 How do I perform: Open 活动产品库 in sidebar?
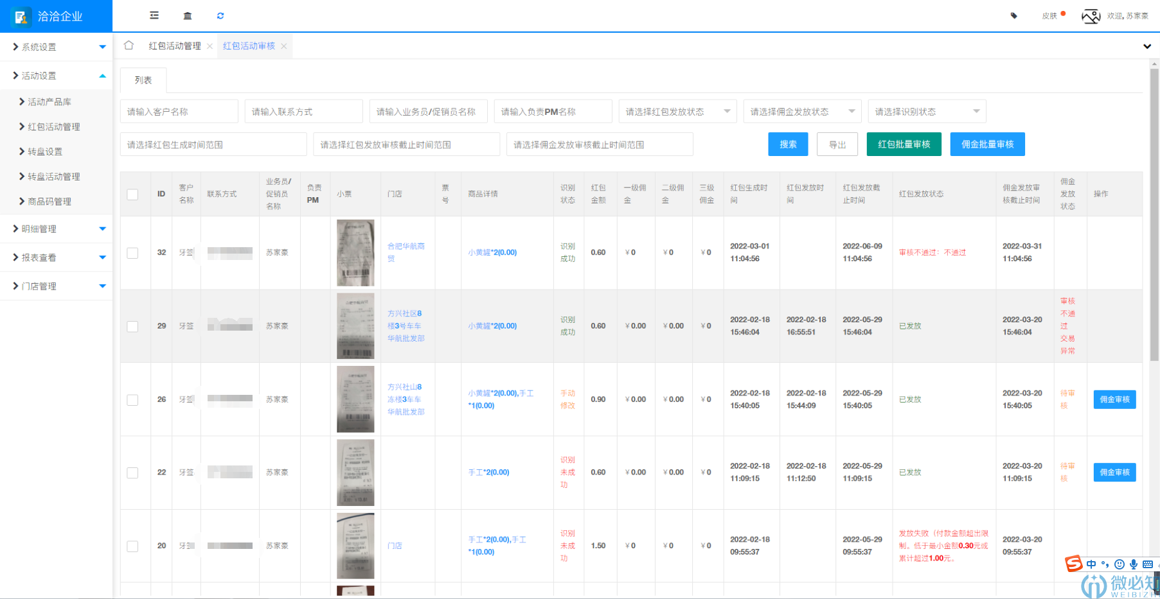(49, 101)
